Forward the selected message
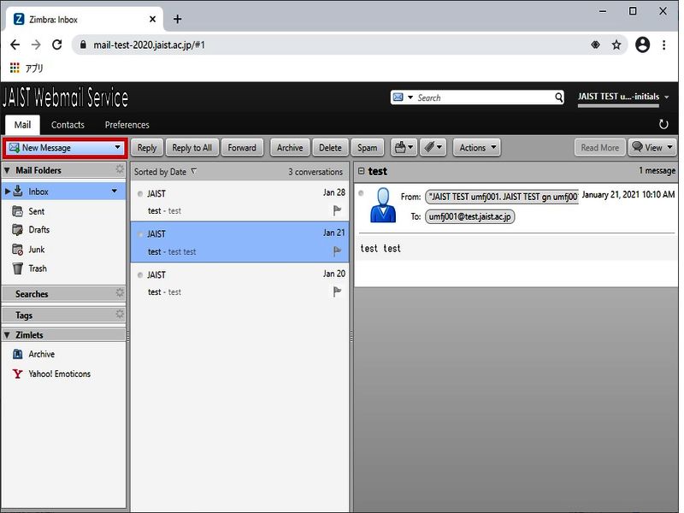Screen dimensions: 684x513 pos(242,148)
